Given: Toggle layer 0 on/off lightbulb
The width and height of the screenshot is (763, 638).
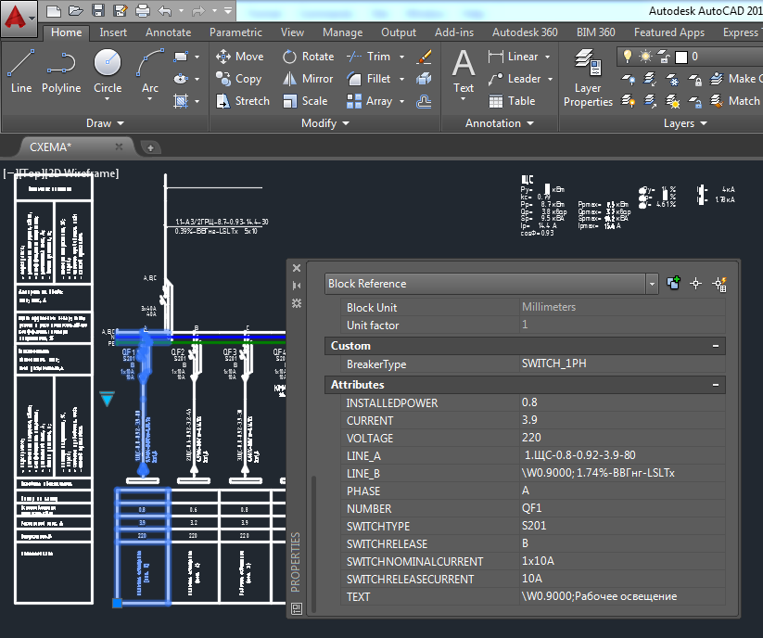Looking at the screenshot, I should [x=628, y=57].
